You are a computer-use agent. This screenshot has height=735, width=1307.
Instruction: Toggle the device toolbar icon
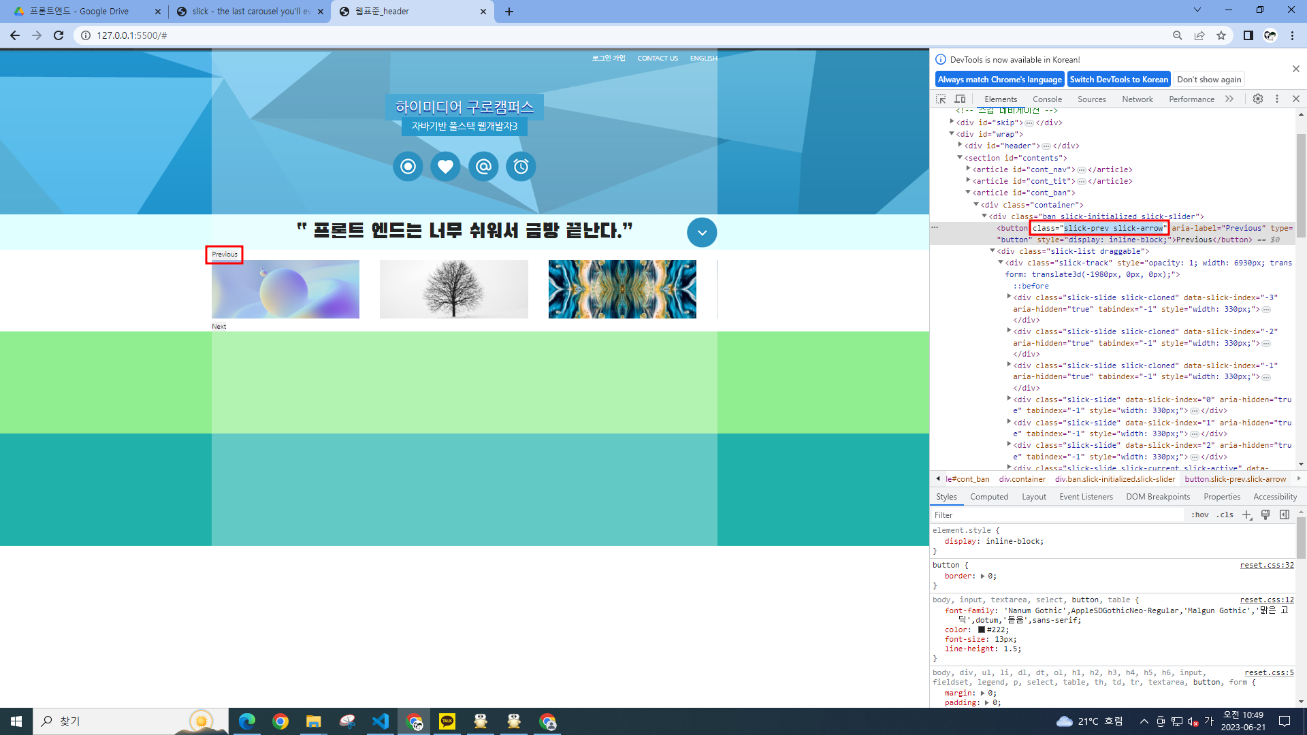[960, 99]
